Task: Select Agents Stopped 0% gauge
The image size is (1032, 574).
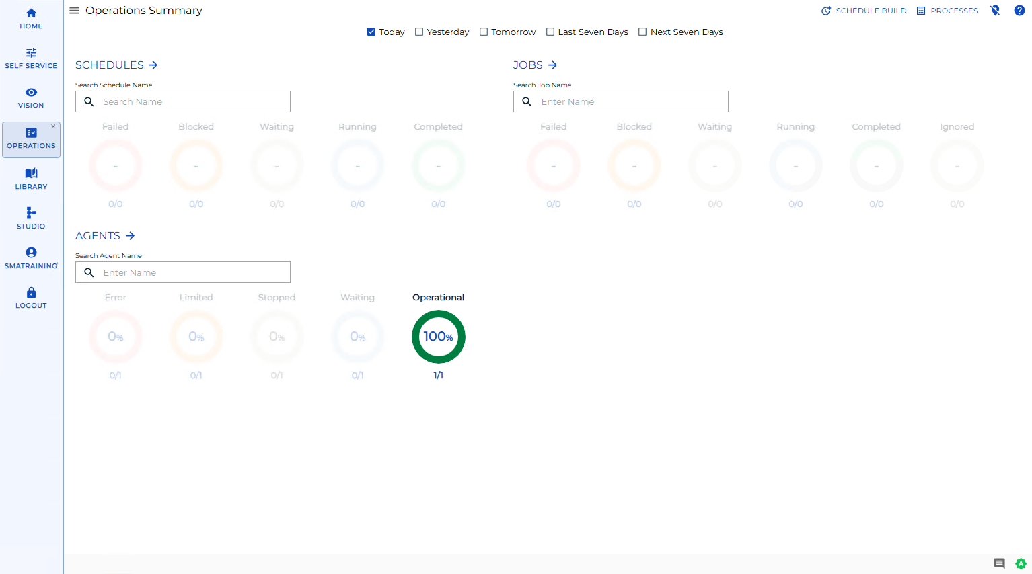Action: tap(277, 337)
